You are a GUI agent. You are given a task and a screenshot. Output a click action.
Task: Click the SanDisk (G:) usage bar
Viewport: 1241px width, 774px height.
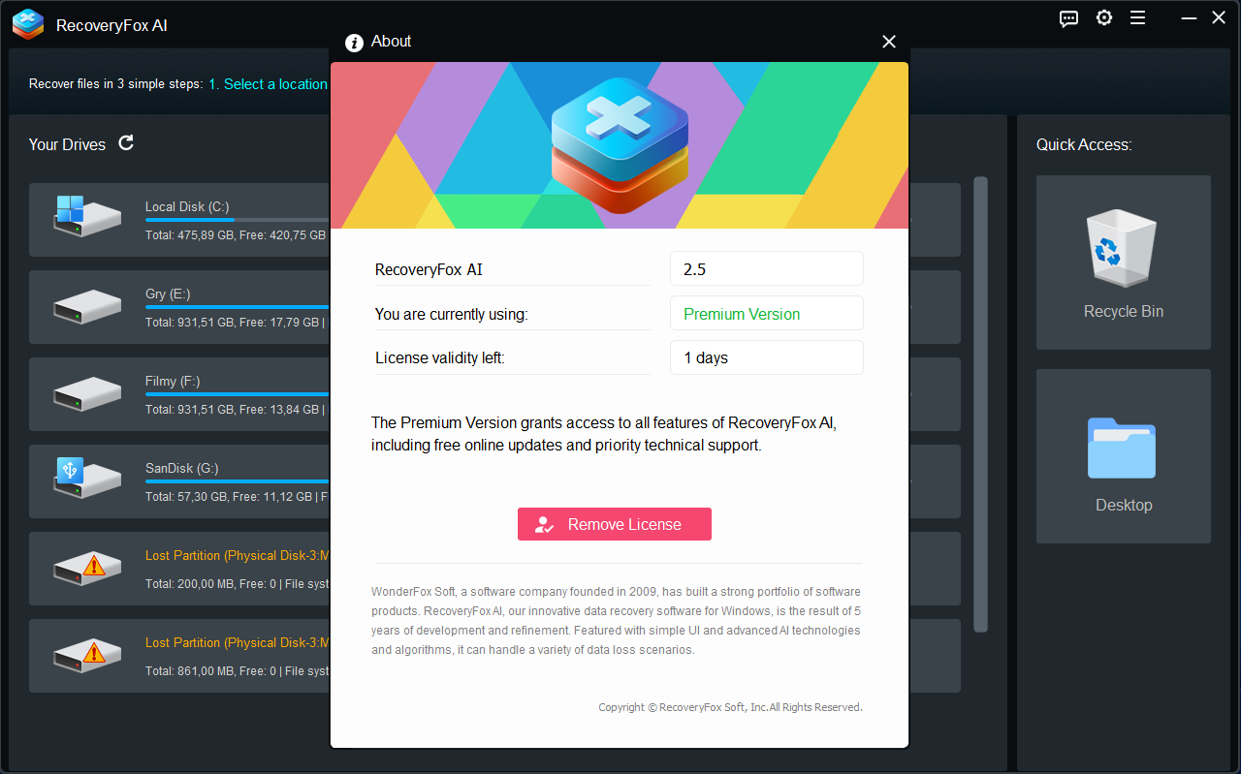238,481
